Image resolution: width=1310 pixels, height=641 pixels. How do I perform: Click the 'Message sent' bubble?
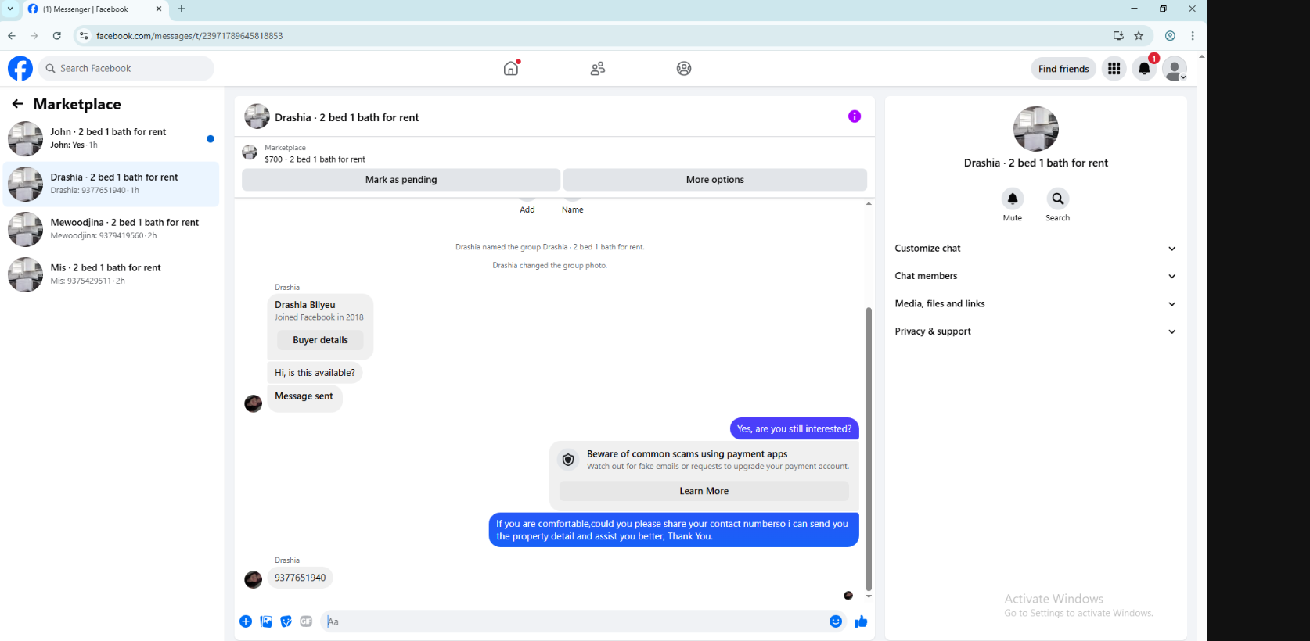pos(304,397)
